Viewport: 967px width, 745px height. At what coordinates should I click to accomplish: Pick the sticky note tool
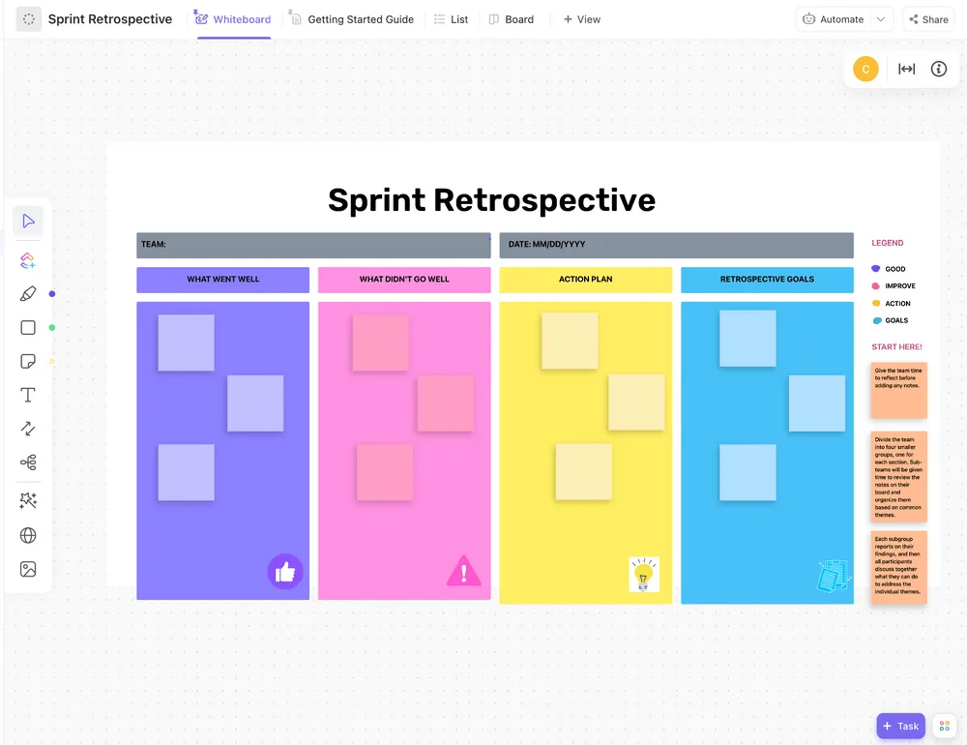(28, 361)
